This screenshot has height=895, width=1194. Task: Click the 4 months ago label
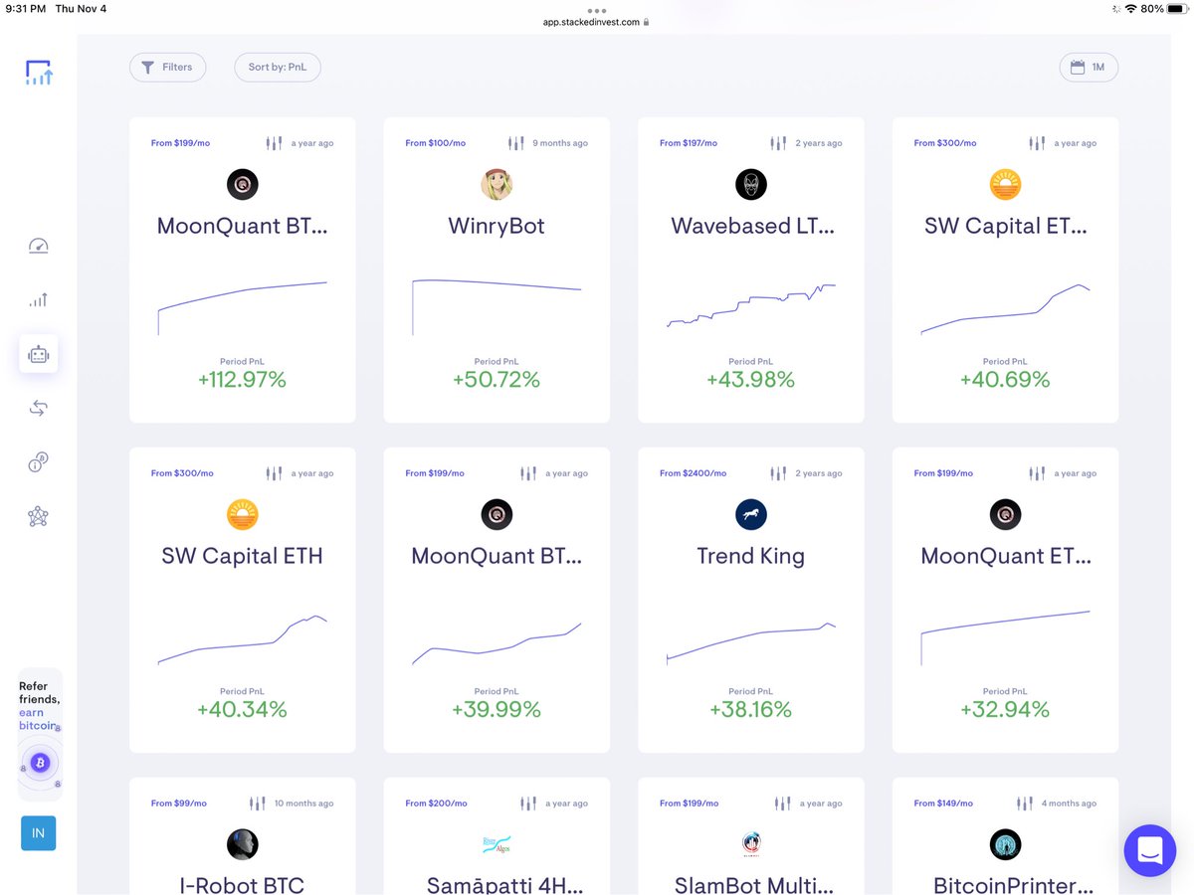[1068, 804]
